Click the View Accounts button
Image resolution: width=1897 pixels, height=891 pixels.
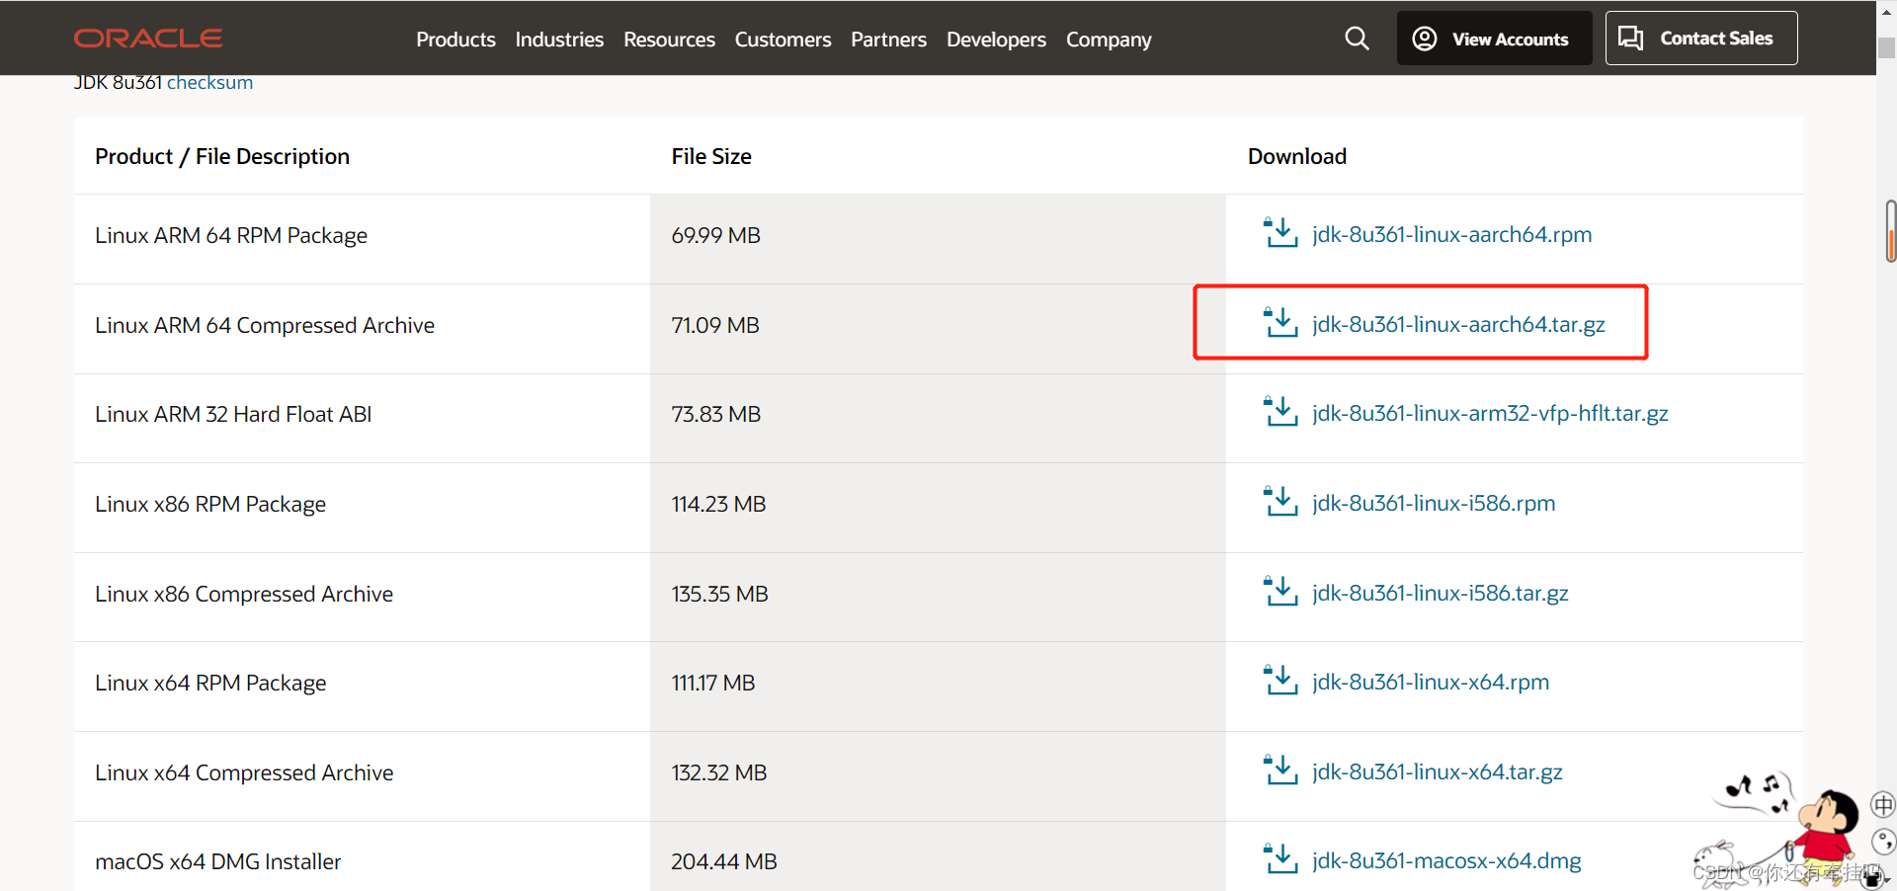tap(1494, 39)
